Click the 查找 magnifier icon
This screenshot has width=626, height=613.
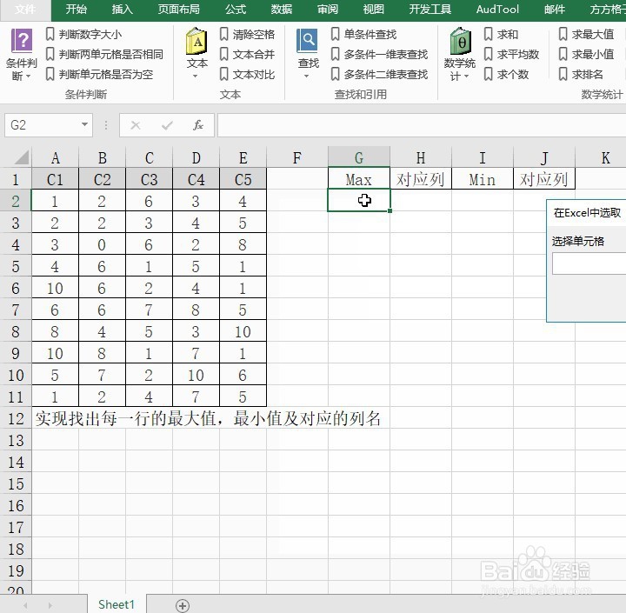tap(308, 41)
